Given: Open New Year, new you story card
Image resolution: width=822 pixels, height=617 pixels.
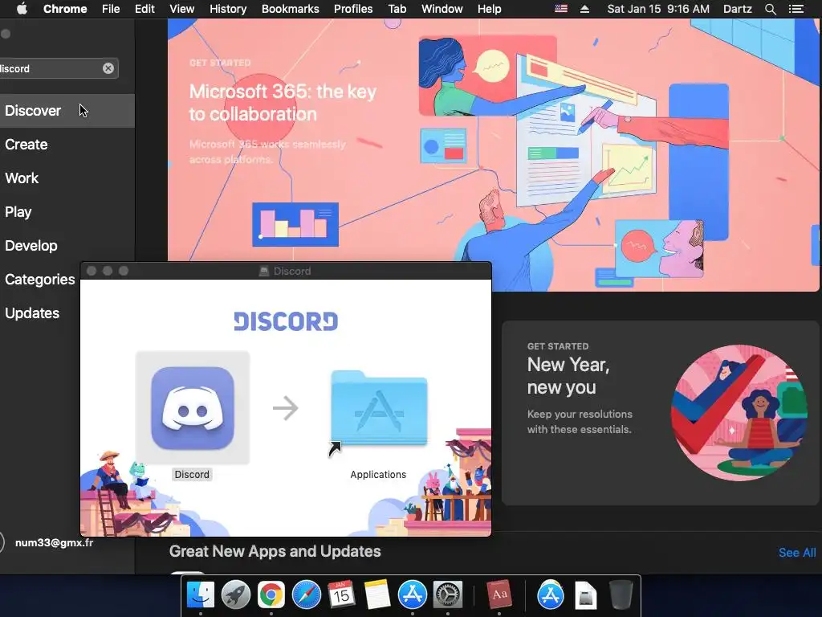Looking at the screenshot, I should [x=660, y=413].
